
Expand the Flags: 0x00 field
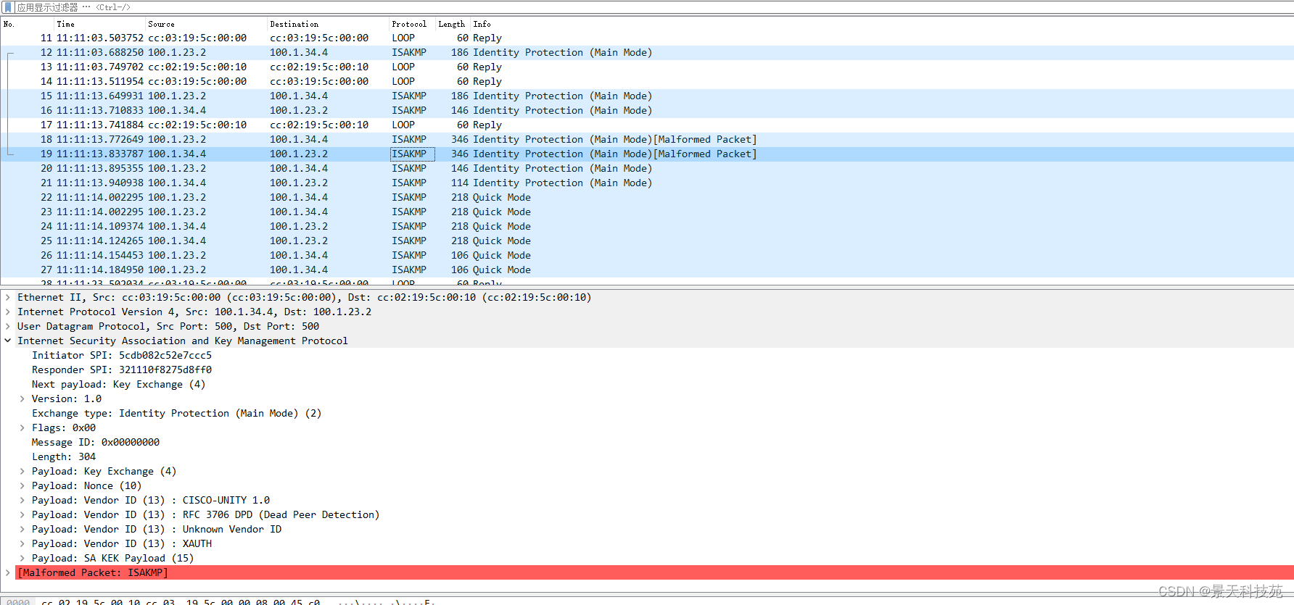tap(22, 427)
